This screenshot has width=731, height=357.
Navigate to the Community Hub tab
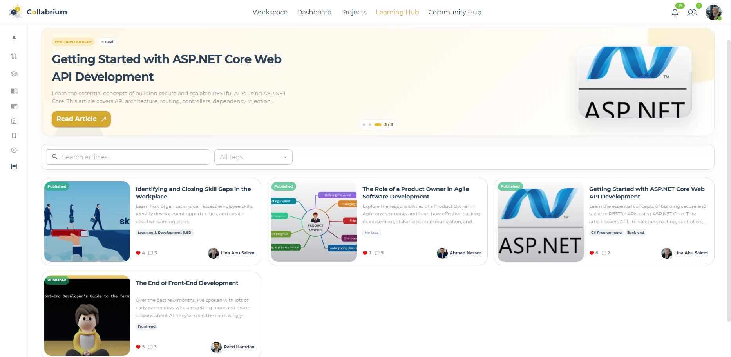tap(455, 12)
